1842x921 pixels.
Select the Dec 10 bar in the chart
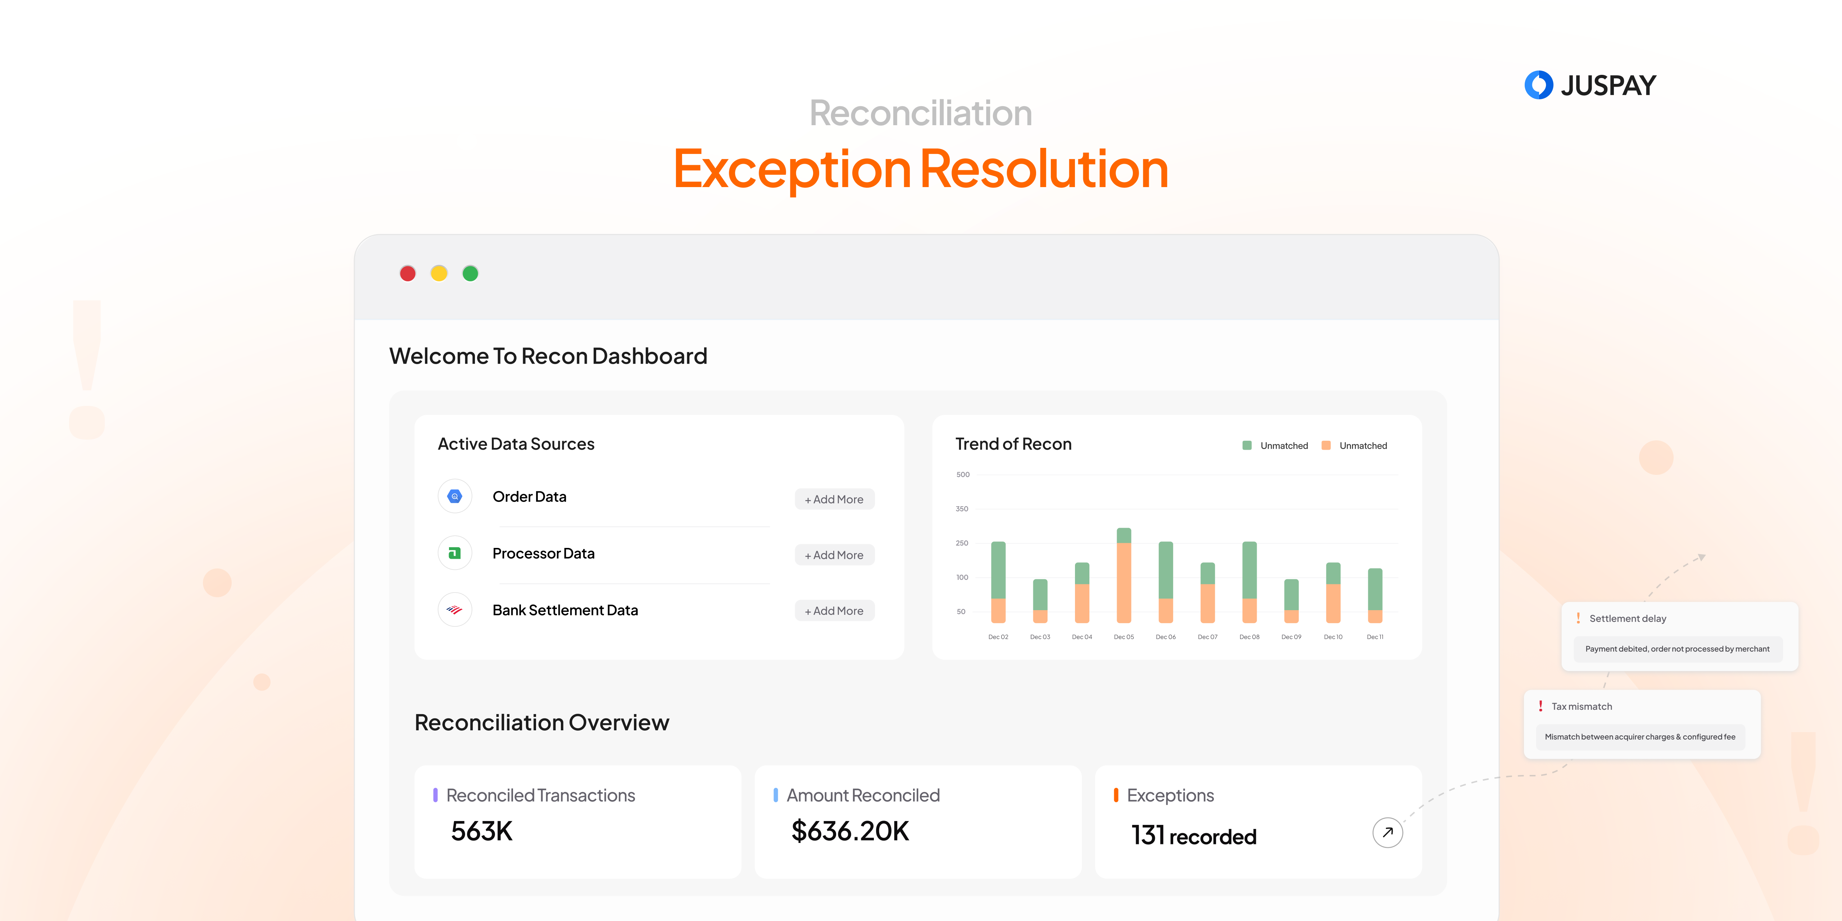[x=1333, y=593]
